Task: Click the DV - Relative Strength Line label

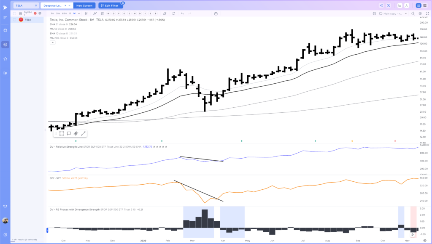Action: (66, 147)
